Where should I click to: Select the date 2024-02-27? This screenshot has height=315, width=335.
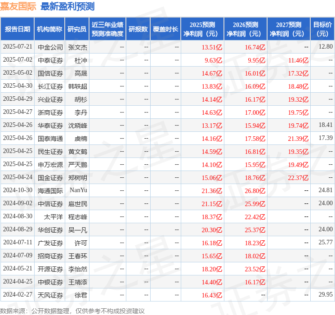pos(18,294)
